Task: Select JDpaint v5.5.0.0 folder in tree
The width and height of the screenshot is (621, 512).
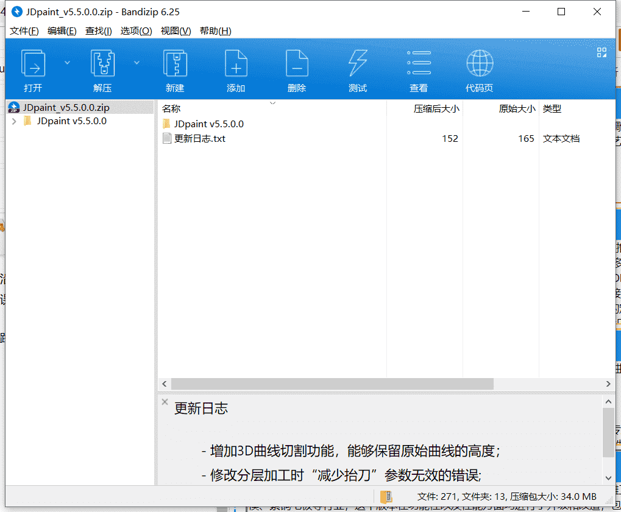Action: (x=72, y=121)
